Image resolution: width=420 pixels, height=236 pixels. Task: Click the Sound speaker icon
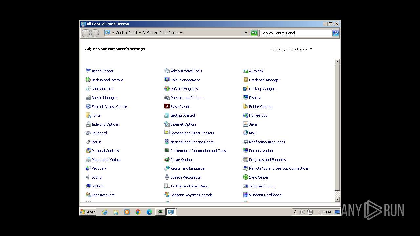click(x=88, y=177)
